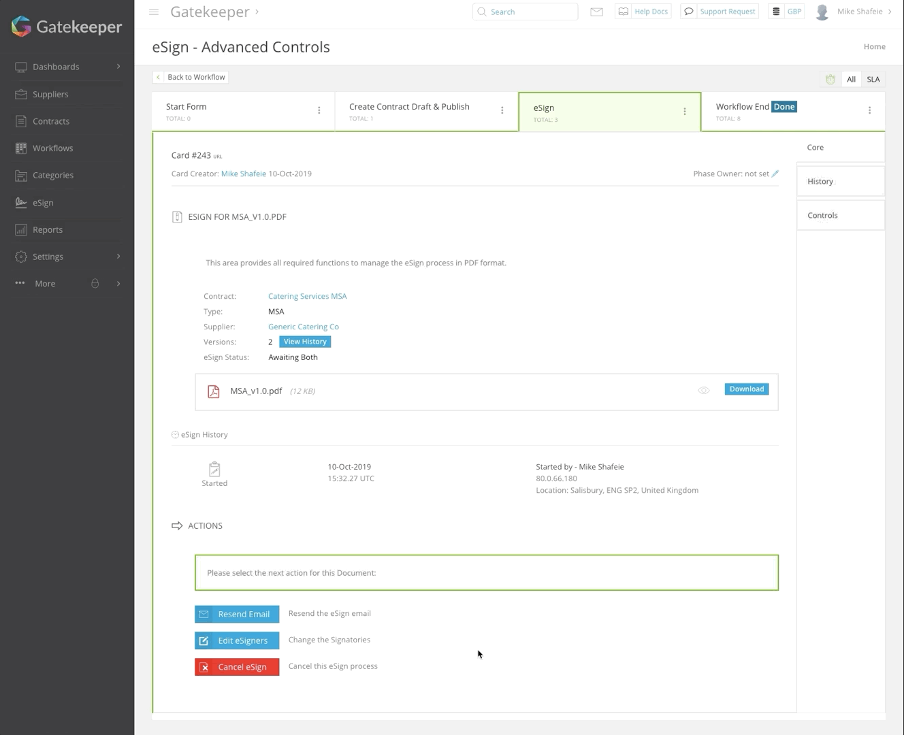Open the eSign phase three-dot menu
The width and height of the screenshot is (904, 735).
(685, 112)
